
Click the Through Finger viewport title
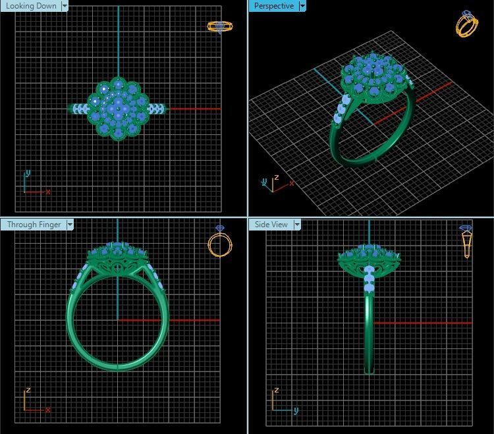[34, 225]
